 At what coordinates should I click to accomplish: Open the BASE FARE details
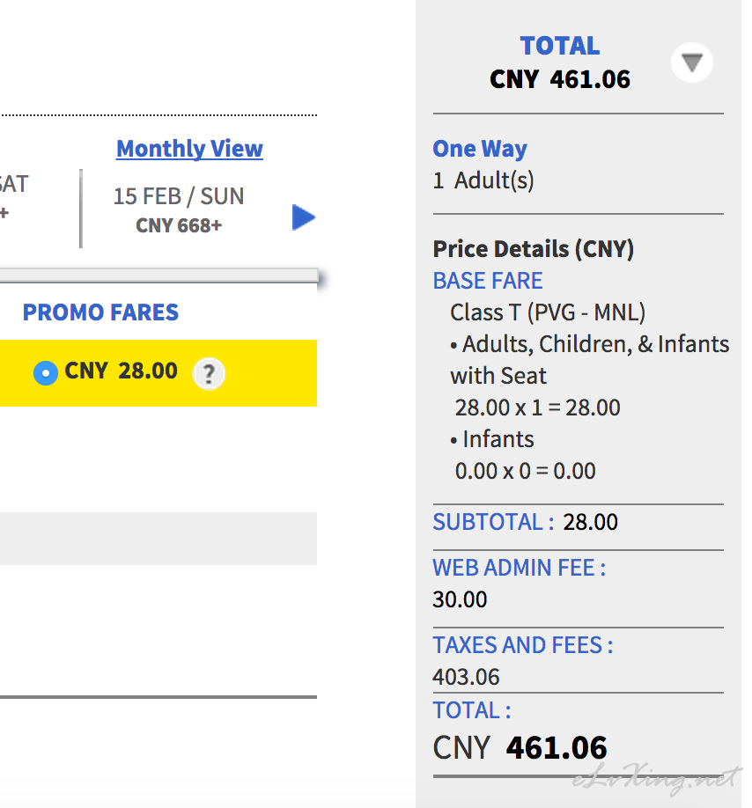(488, 281)
